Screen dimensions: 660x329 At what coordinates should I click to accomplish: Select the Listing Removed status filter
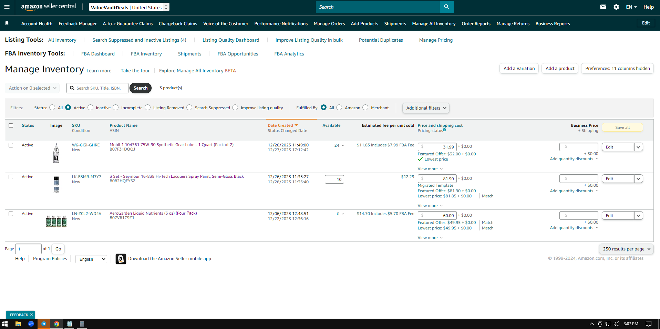(x=148, y=107)
